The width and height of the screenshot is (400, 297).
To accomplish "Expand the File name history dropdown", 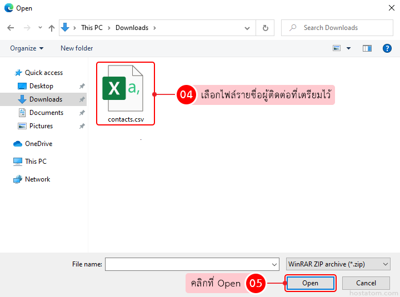I will [274, 264].
